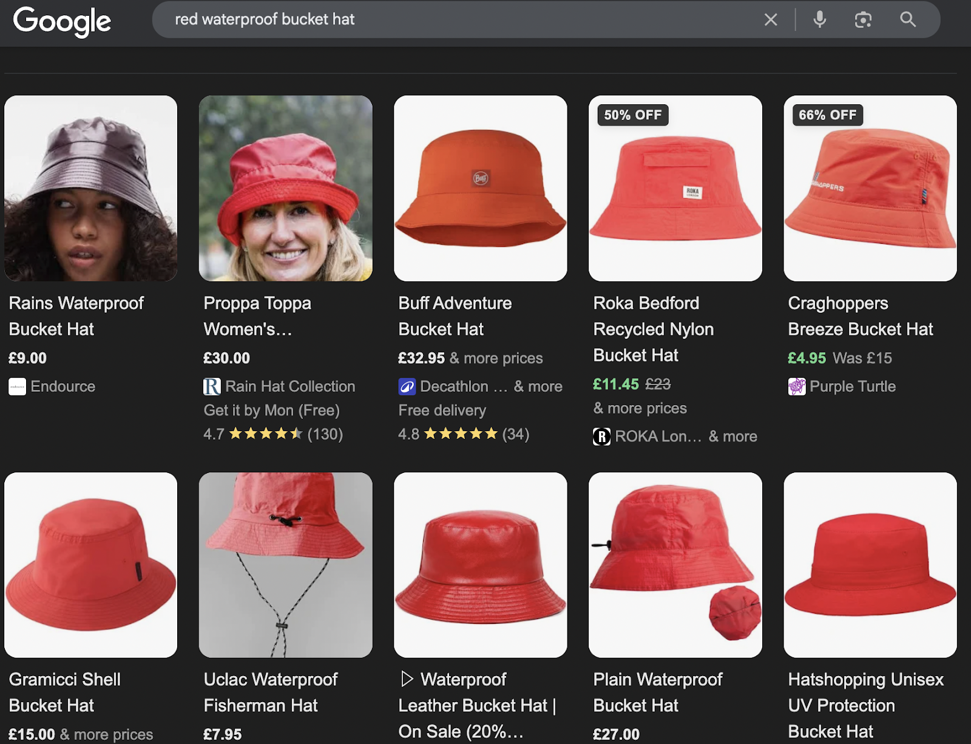Go to Google homepage via logo
This screenshot has width=971, height=744.
(62, 21)
